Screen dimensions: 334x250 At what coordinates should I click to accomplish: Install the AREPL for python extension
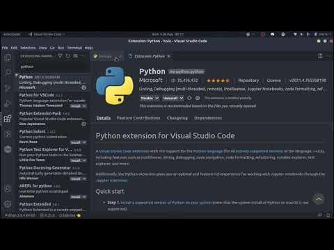pyautogui.click(x=76, y=197)
